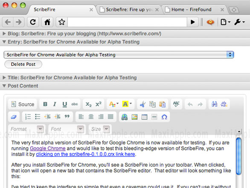Toggle underline formatting
The image size is (250, 188).
[x=64, y=104]
